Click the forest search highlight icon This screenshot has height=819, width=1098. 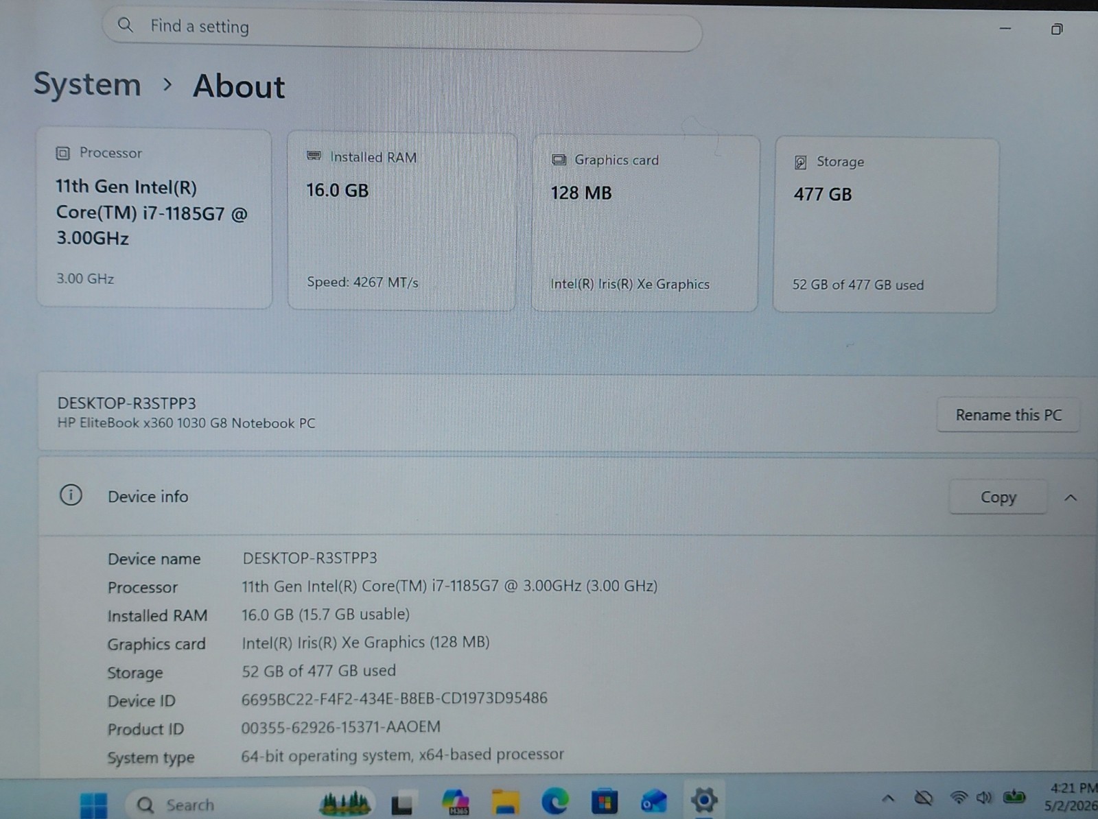[344, 802]
